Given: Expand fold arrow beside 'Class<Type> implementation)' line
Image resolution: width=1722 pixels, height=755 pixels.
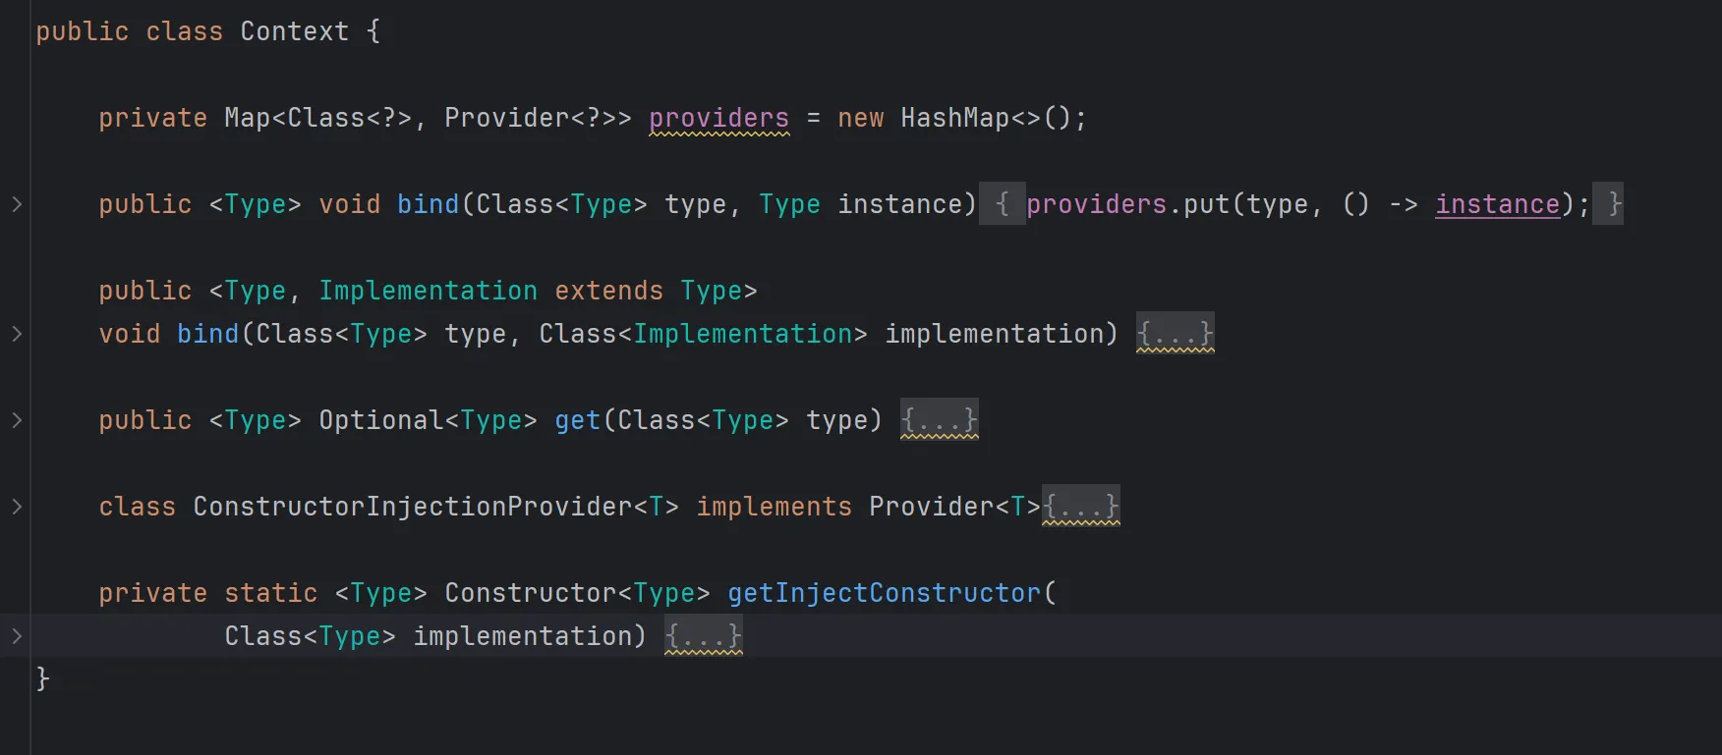Looking at the screenshot, I should [17, 636].
